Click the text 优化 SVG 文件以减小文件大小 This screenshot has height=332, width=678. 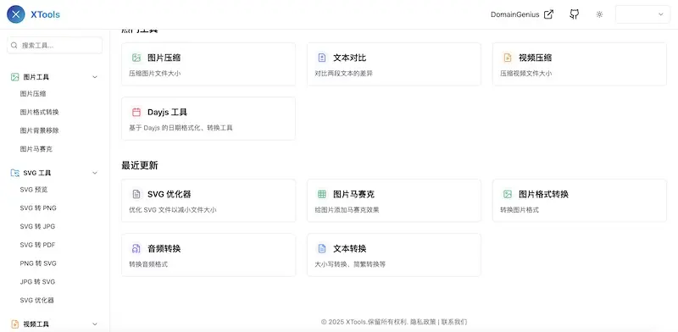(173, 210)
